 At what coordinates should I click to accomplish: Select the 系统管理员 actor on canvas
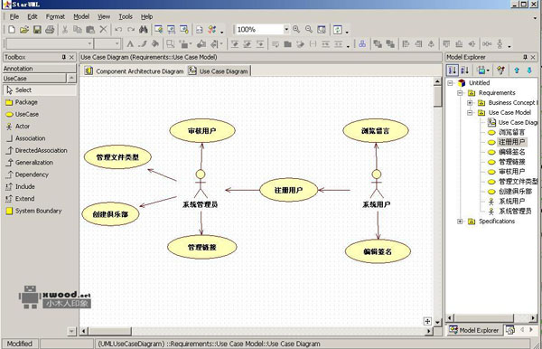click(x=201, y=189)
